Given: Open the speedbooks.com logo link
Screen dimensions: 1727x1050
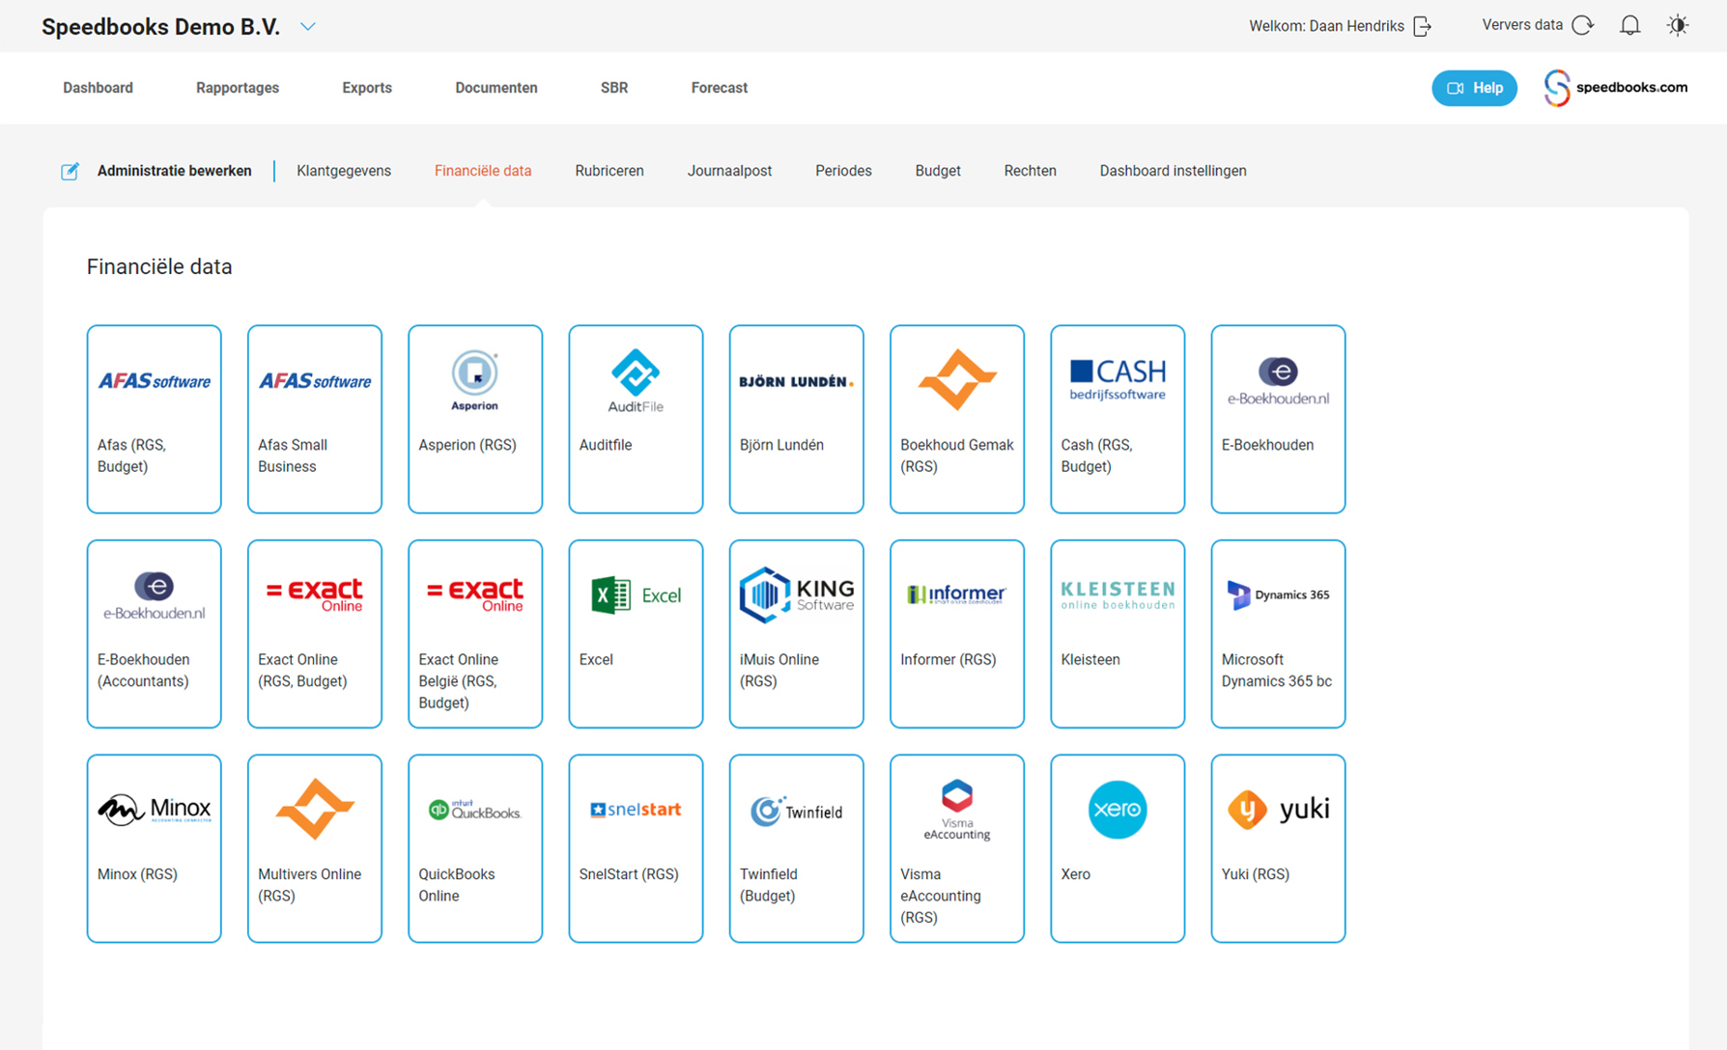Looking at the screenshot, I should (x=1615, y=88).
